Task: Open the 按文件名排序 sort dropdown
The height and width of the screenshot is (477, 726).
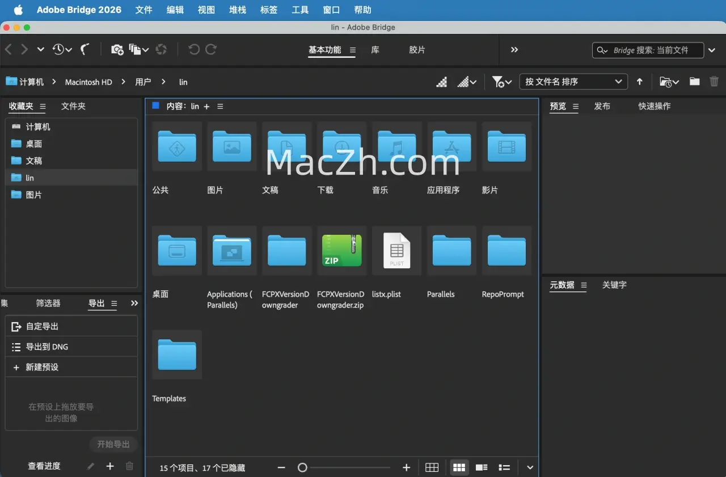Action: tap(573, 82)
